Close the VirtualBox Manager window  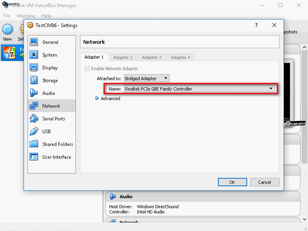click(x=299, y=5)
